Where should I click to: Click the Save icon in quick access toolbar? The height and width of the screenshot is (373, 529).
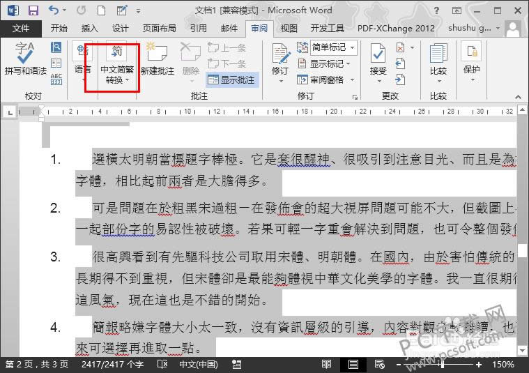tap(33, 10)
